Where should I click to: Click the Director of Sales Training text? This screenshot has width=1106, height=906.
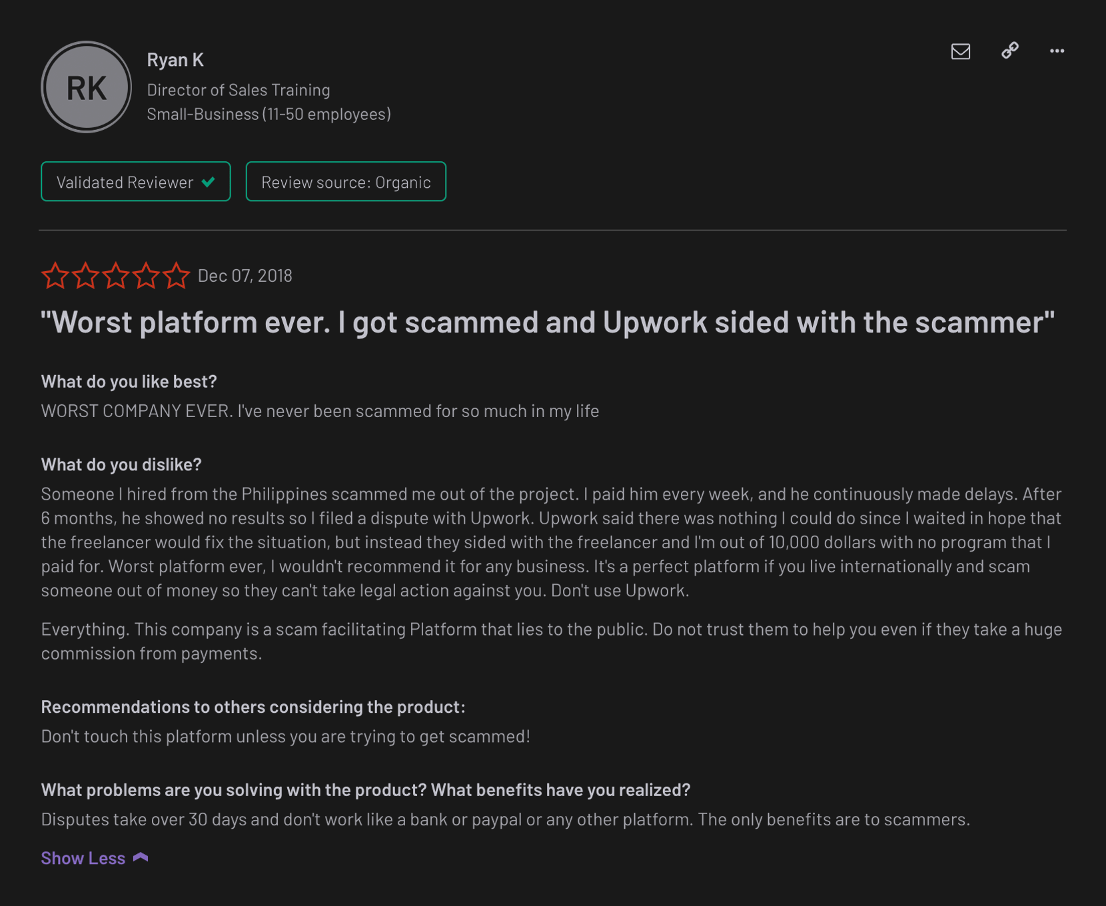click(239, 89)
